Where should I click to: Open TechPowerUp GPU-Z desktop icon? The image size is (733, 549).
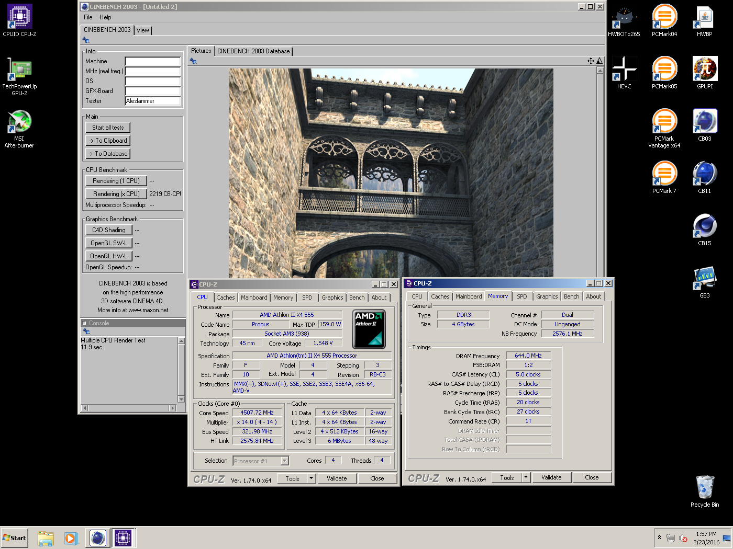tap(19, 76)
